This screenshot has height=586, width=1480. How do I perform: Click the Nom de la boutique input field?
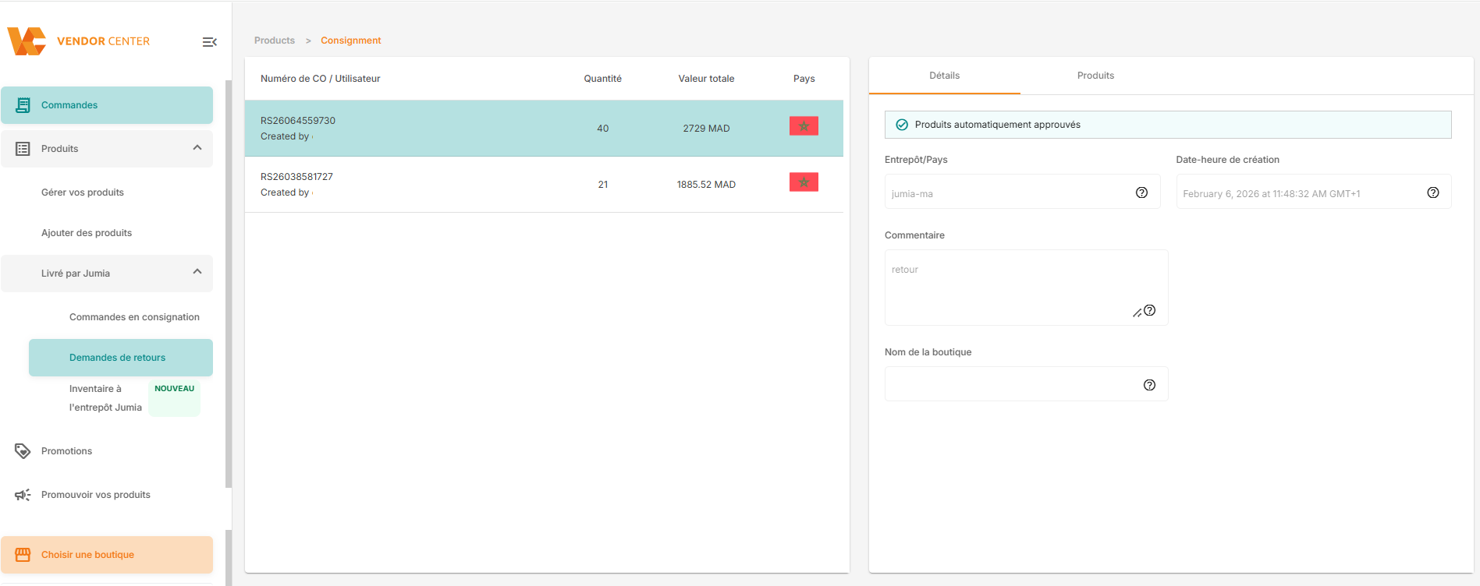[1010, 384]
